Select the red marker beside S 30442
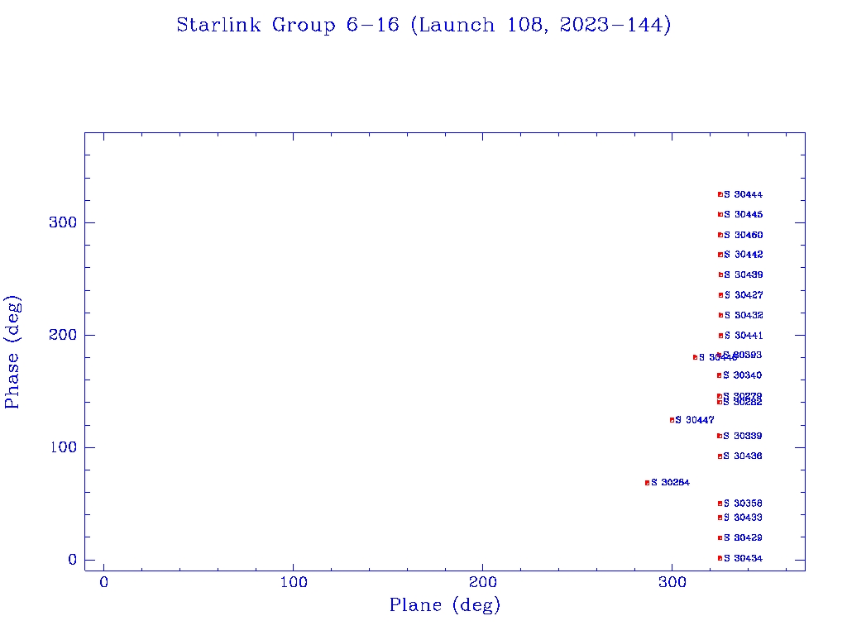 (720, 255)
